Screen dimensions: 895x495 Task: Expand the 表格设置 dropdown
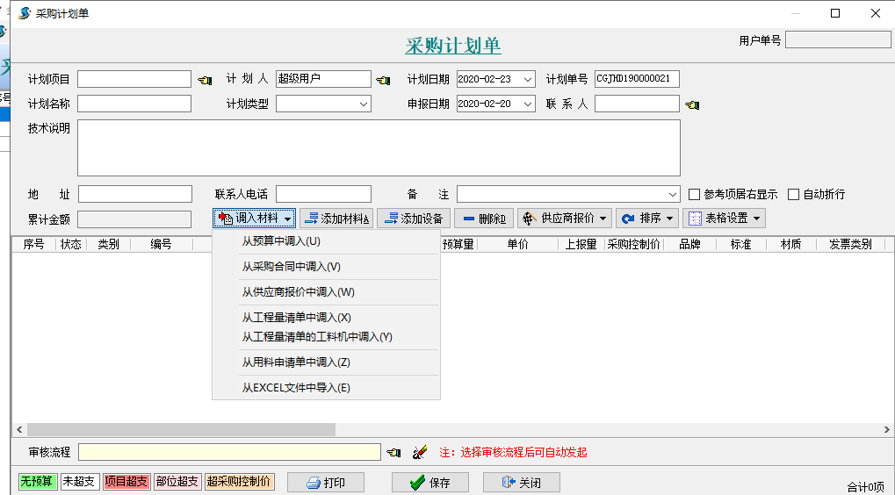point(724,219)
